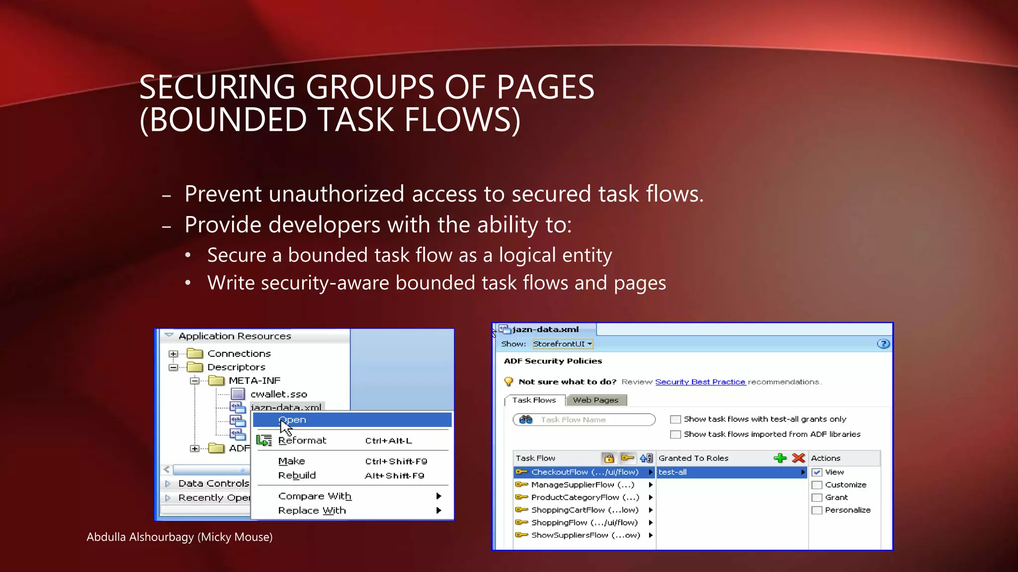This screenshot has width=1018, height=572.
Task: Click the jazn-data.xml editor tab icon
Action: (505, 329)
